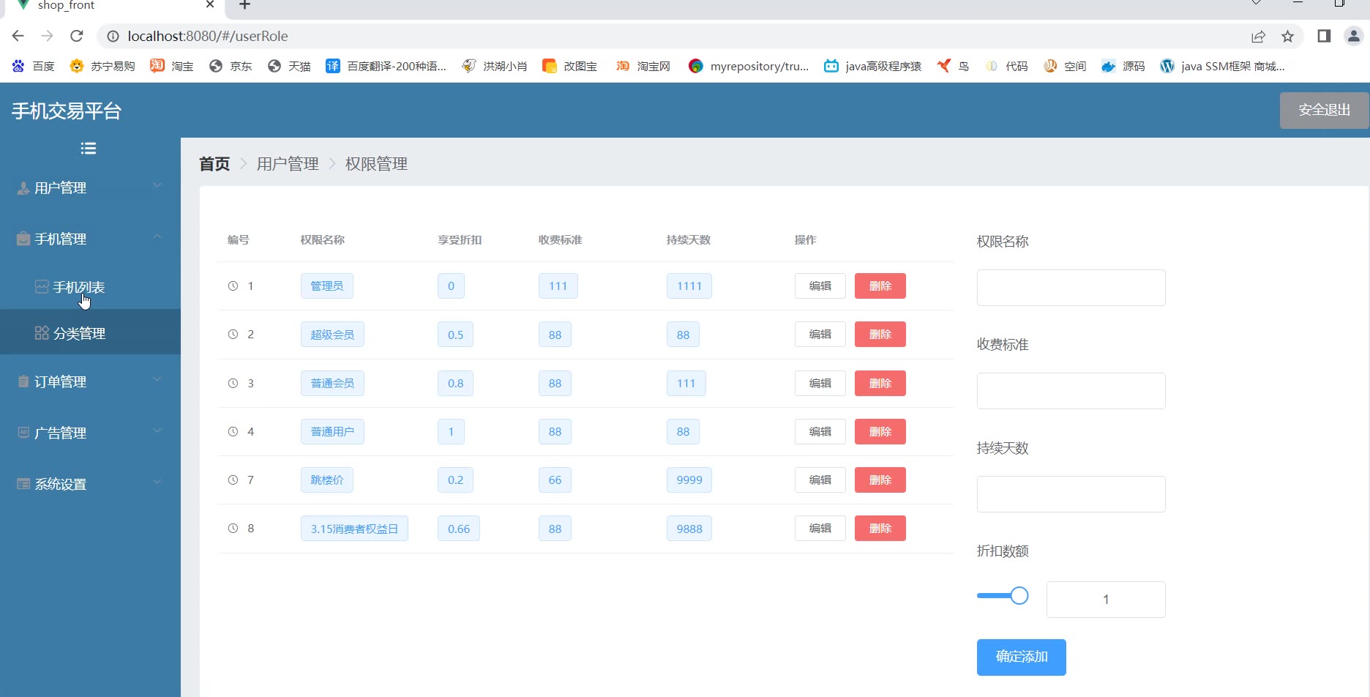1370x697 pixels.
Task: Click the clock icon in row 1
Action: (233, 286)
